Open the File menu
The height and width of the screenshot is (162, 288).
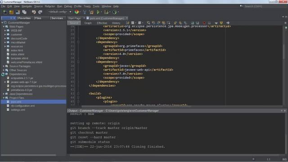click(x=3, y=6)
